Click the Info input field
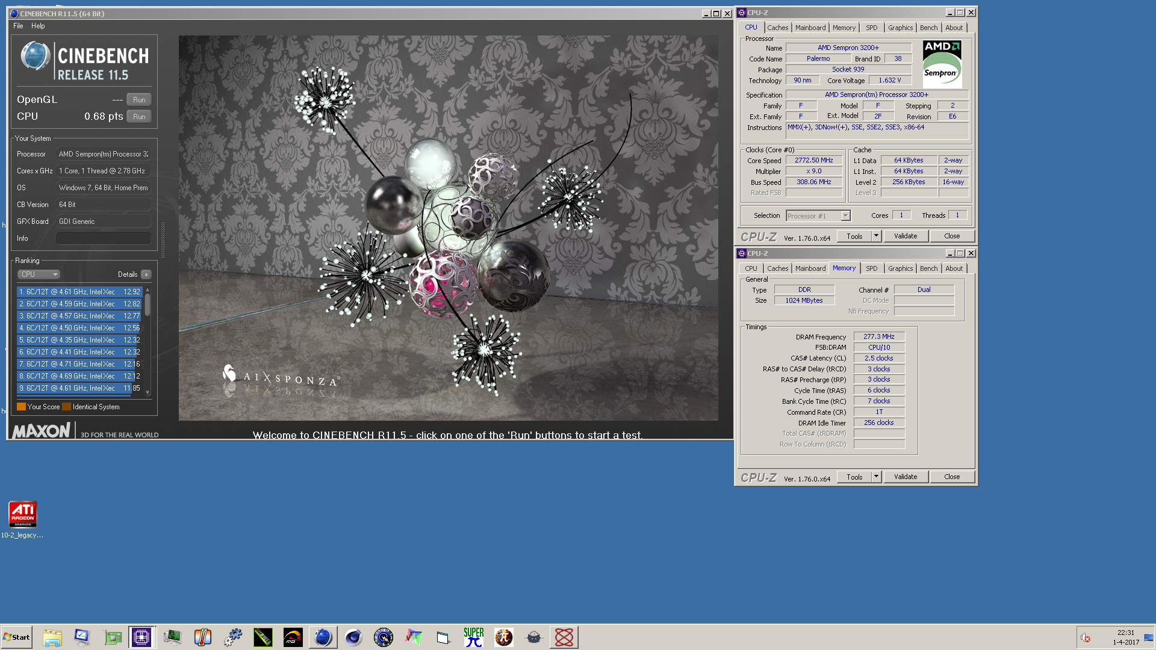This screenshot has height=650, width=1156. tap(104, 238)
